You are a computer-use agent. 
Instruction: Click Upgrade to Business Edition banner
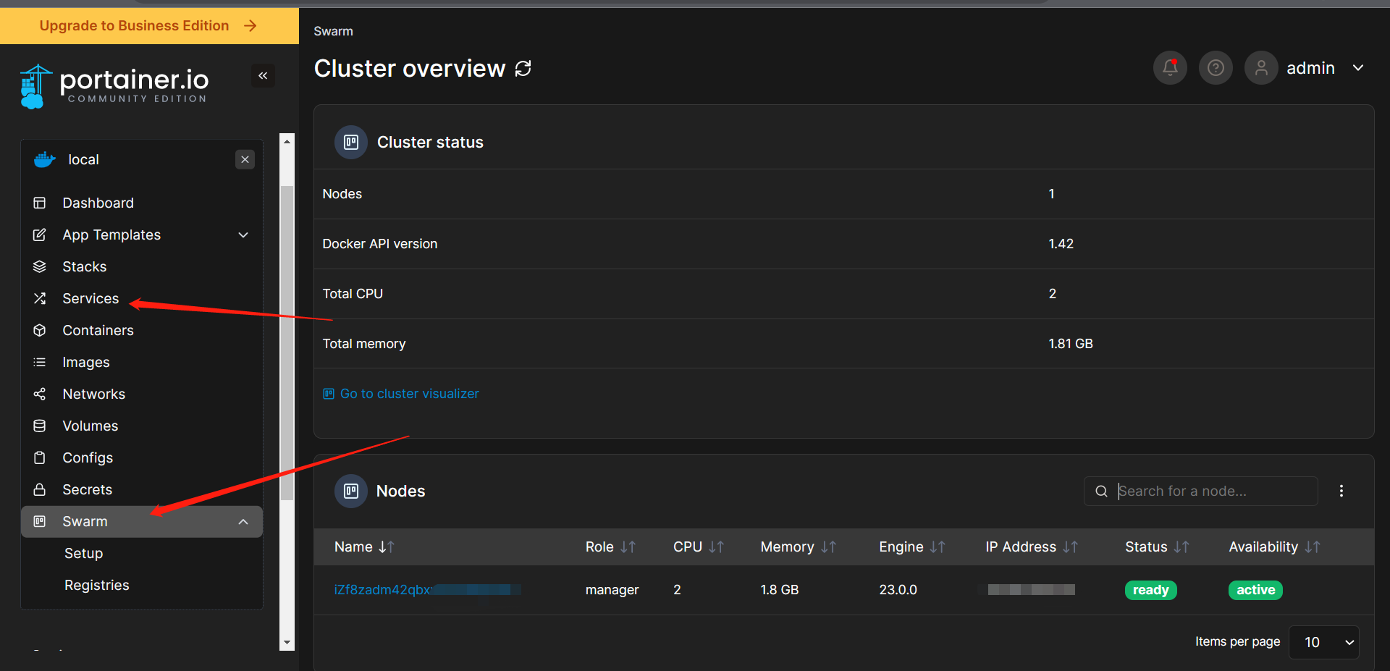(149, 26)
